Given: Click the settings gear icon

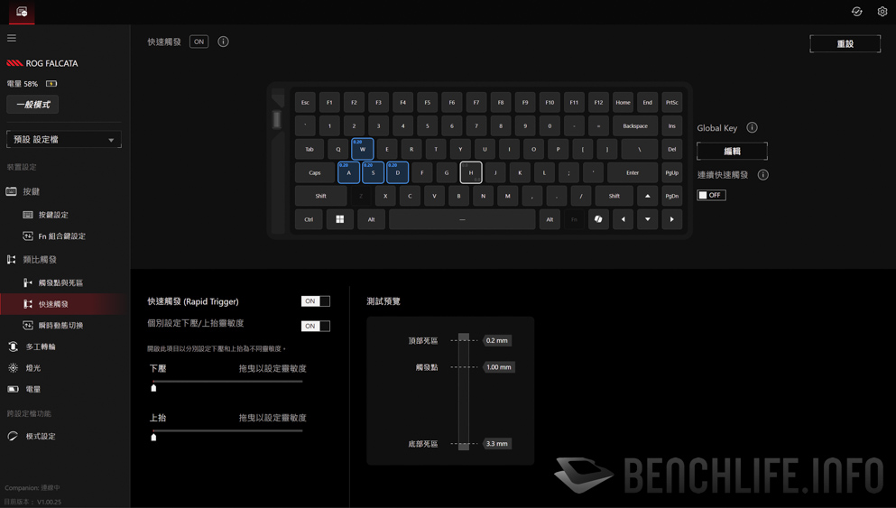Looking at the screenshot, I should 882,12.
